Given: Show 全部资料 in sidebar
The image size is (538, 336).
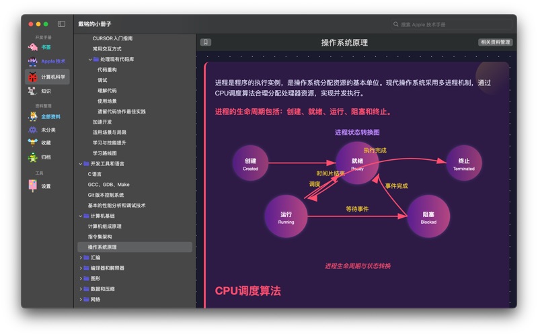Looking at the screenshot, I should click(51, 116).
